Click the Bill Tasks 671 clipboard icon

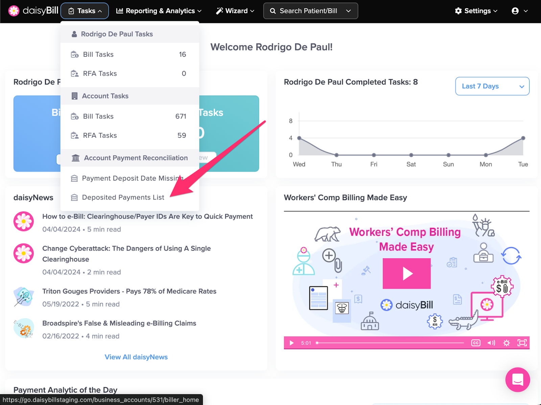[75, 116]
